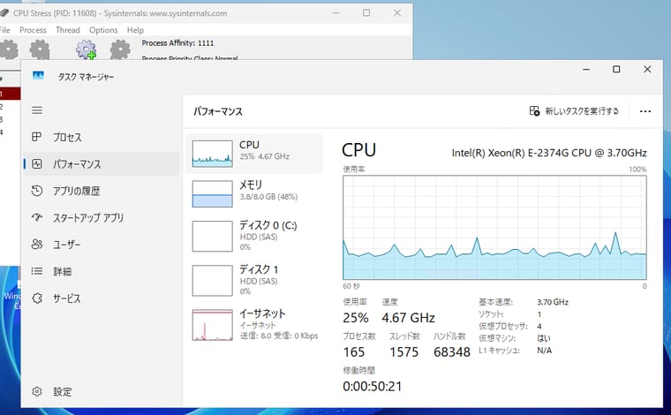
Task: Select the メモリ (Memory) performance graph
Action: (253, 192)
